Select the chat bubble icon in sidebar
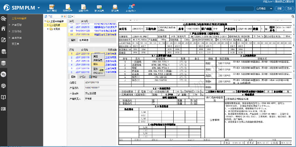The width and height of the screenshot is (296, 147). tap(4, 75)
